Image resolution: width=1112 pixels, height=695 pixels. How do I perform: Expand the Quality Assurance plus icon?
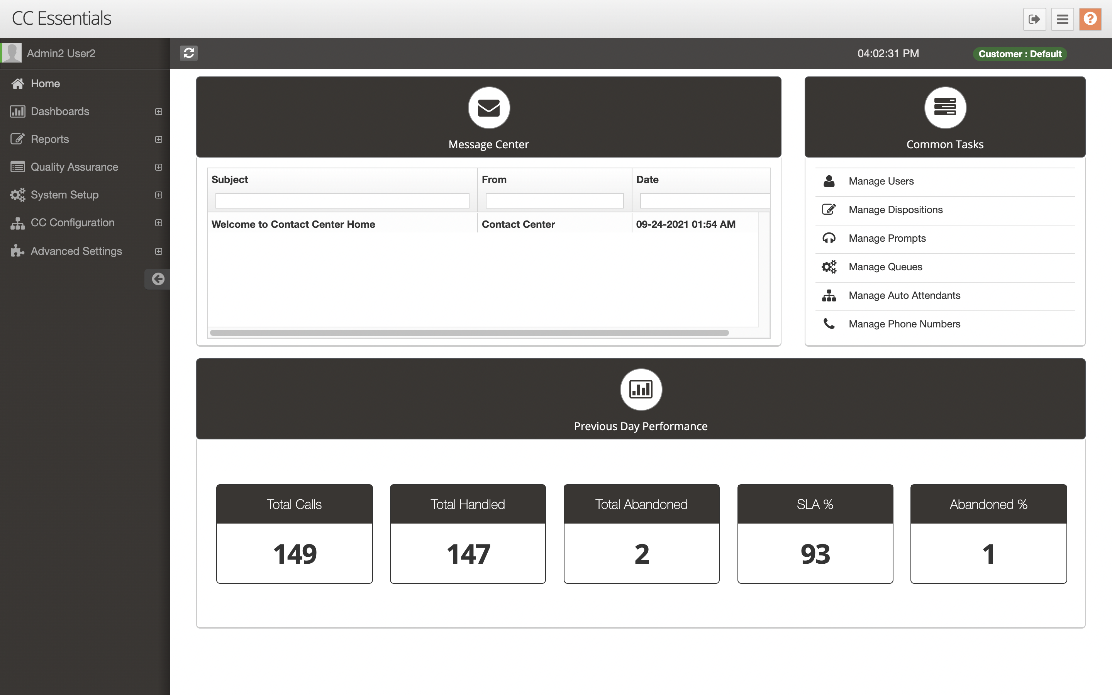[159, 167]
